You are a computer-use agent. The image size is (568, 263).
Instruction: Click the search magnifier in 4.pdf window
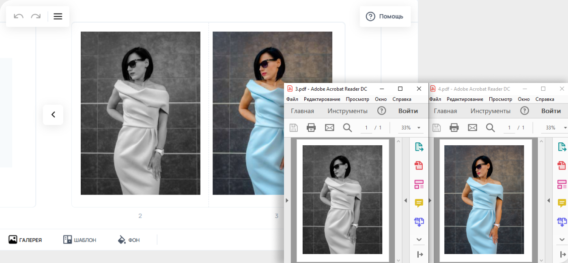491,127
